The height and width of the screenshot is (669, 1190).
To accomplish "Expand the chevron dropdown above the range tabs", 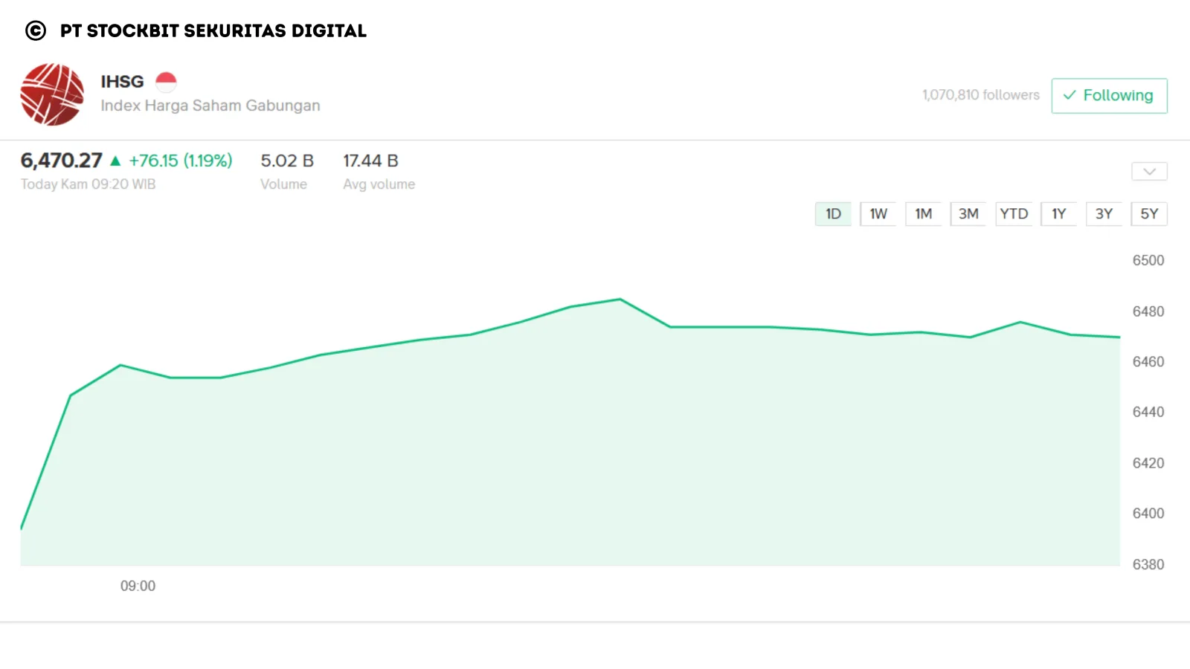I will 1149,172.
